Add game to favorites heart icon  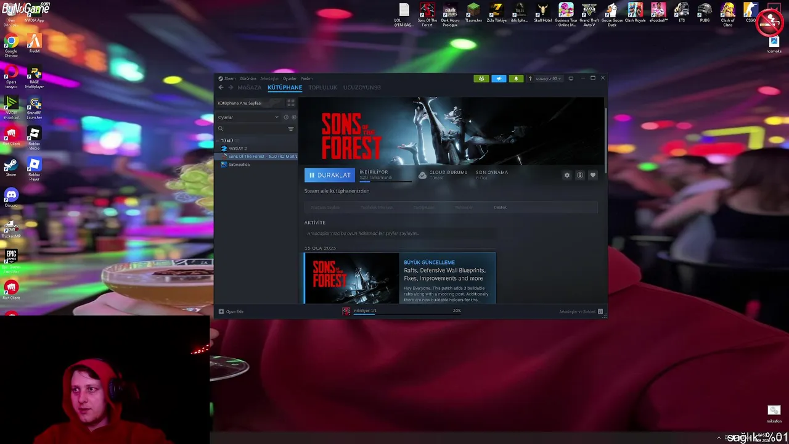coord(593,175)
